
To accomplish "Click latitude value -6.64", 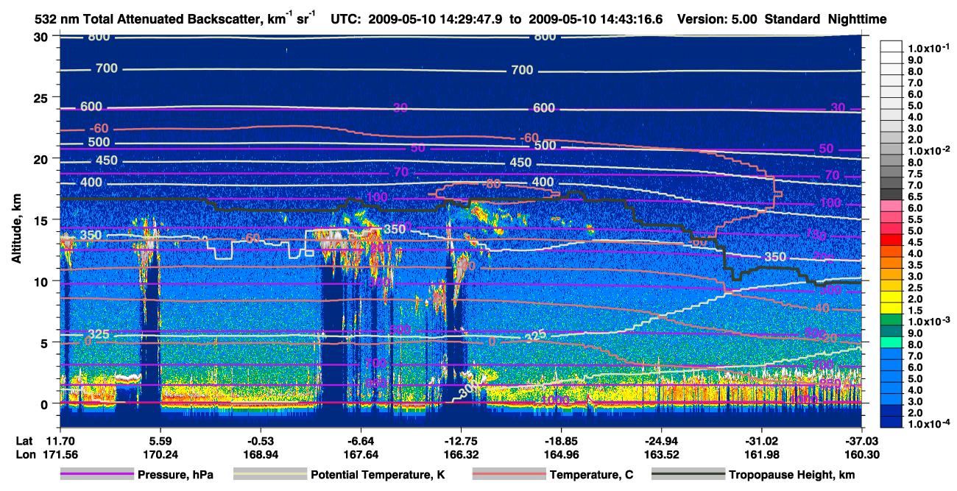I will click(x=361, y=441).
